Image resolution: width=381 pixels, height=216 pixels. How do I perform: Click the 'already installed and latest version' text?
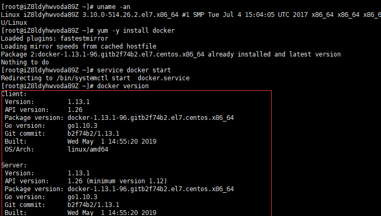point(274,54)
